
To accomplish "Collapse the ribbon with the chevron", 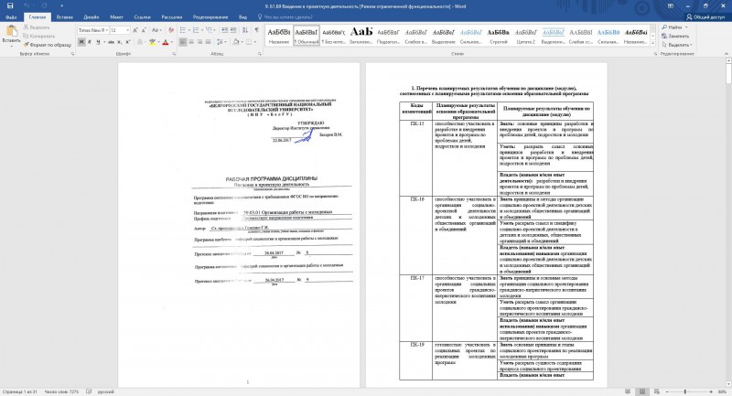I will click(x=726, y=54).
